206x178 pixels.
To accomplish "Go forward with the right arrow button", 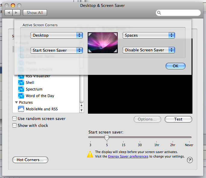I will point(17,13).
